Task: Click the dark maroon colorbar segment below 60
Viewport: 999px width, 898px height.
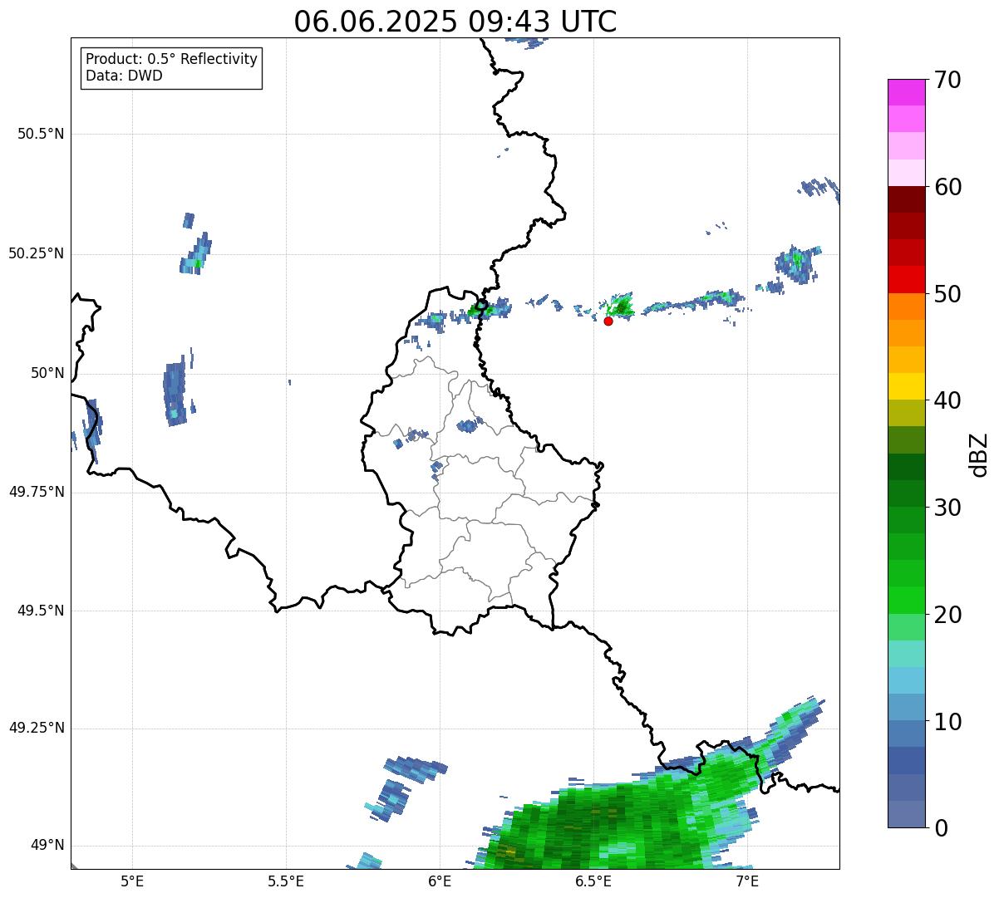Action: [906, 199]
